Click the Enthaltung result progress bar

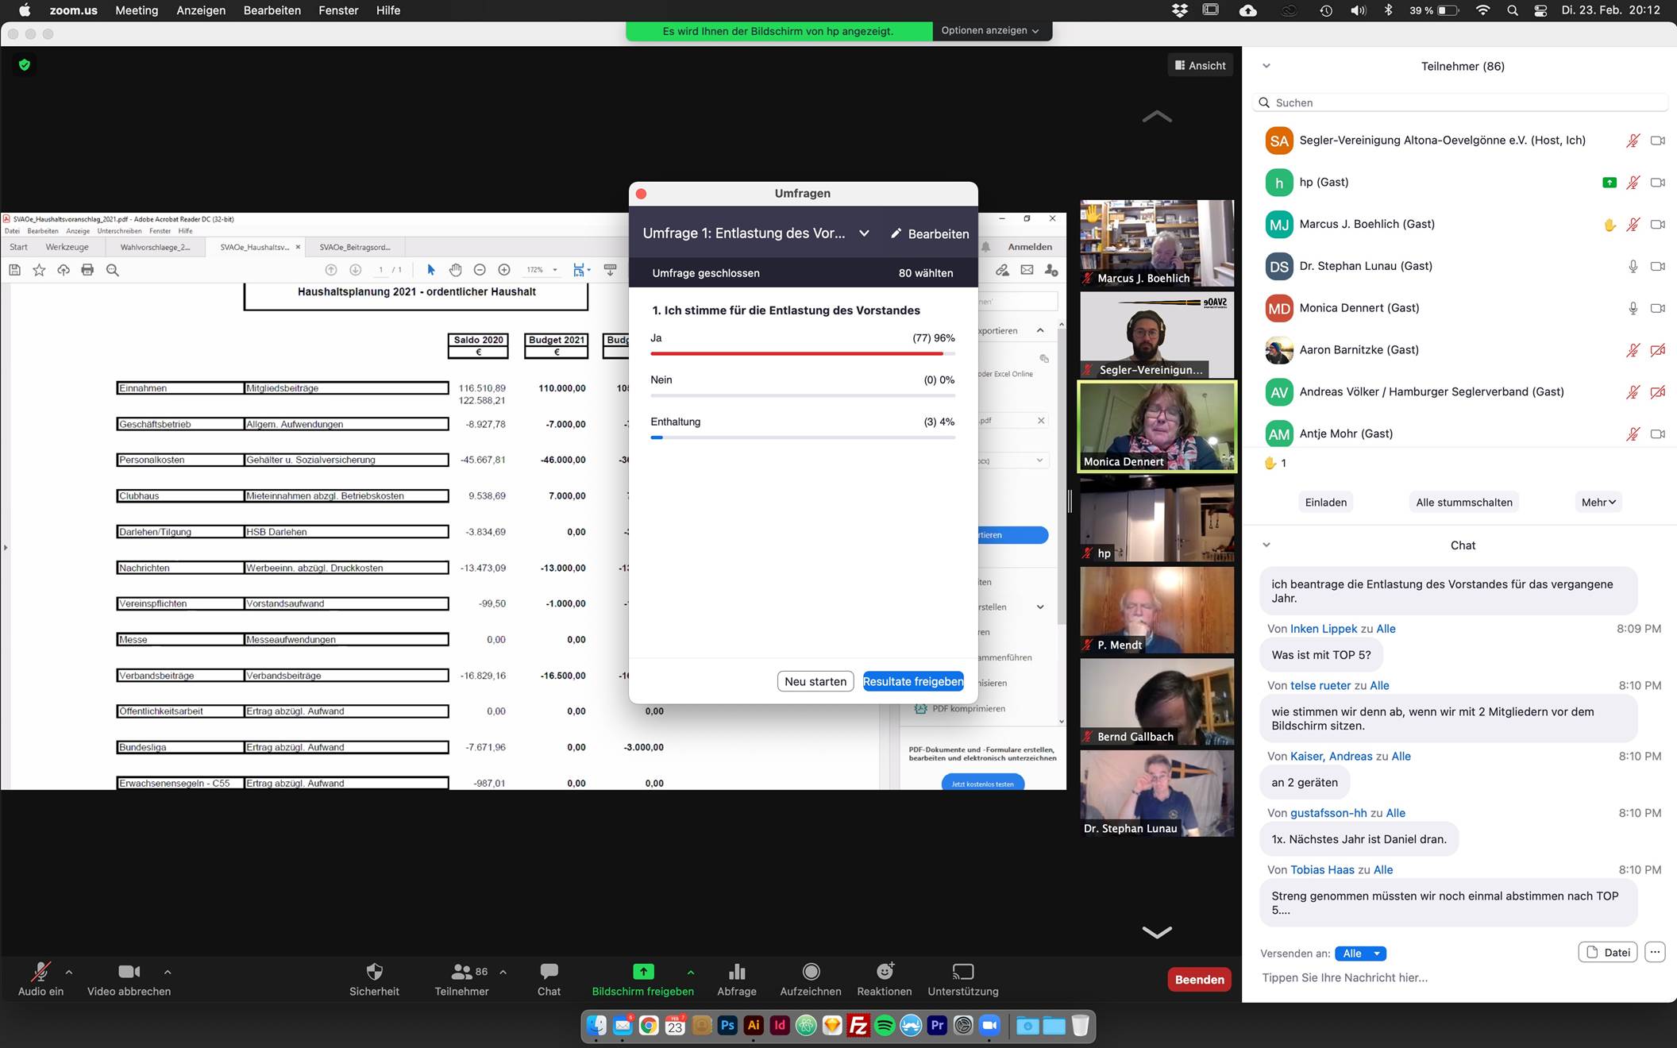click(803, 437)
